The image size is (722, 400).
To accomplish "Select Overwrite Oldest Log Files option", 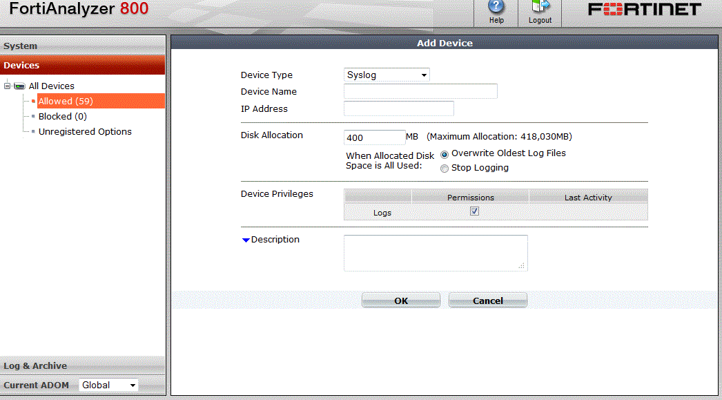I will (x=445, y=155).
